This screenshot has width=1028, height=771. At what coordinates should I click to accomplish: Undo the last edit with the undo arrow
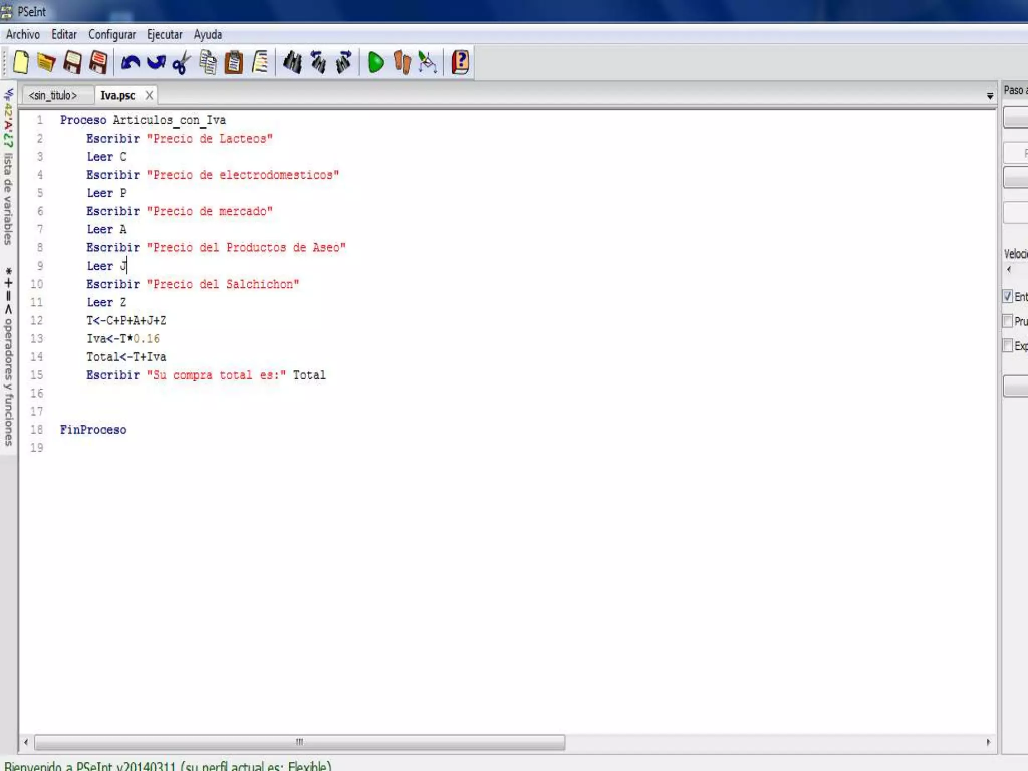coord(131,63)
